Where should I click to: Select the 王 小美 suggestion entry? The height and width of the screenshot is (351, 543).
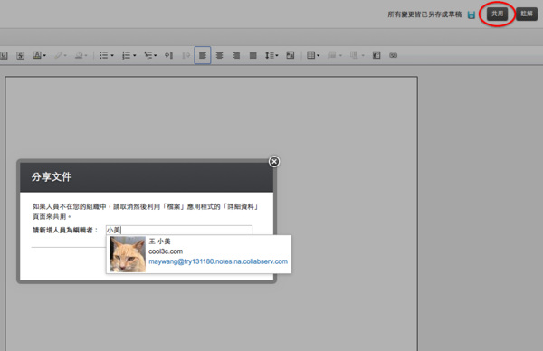[199, 254]
